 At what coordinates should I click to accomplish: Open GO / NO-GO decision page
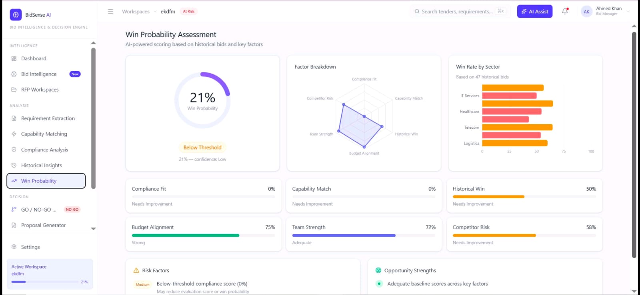click(46, 209)
